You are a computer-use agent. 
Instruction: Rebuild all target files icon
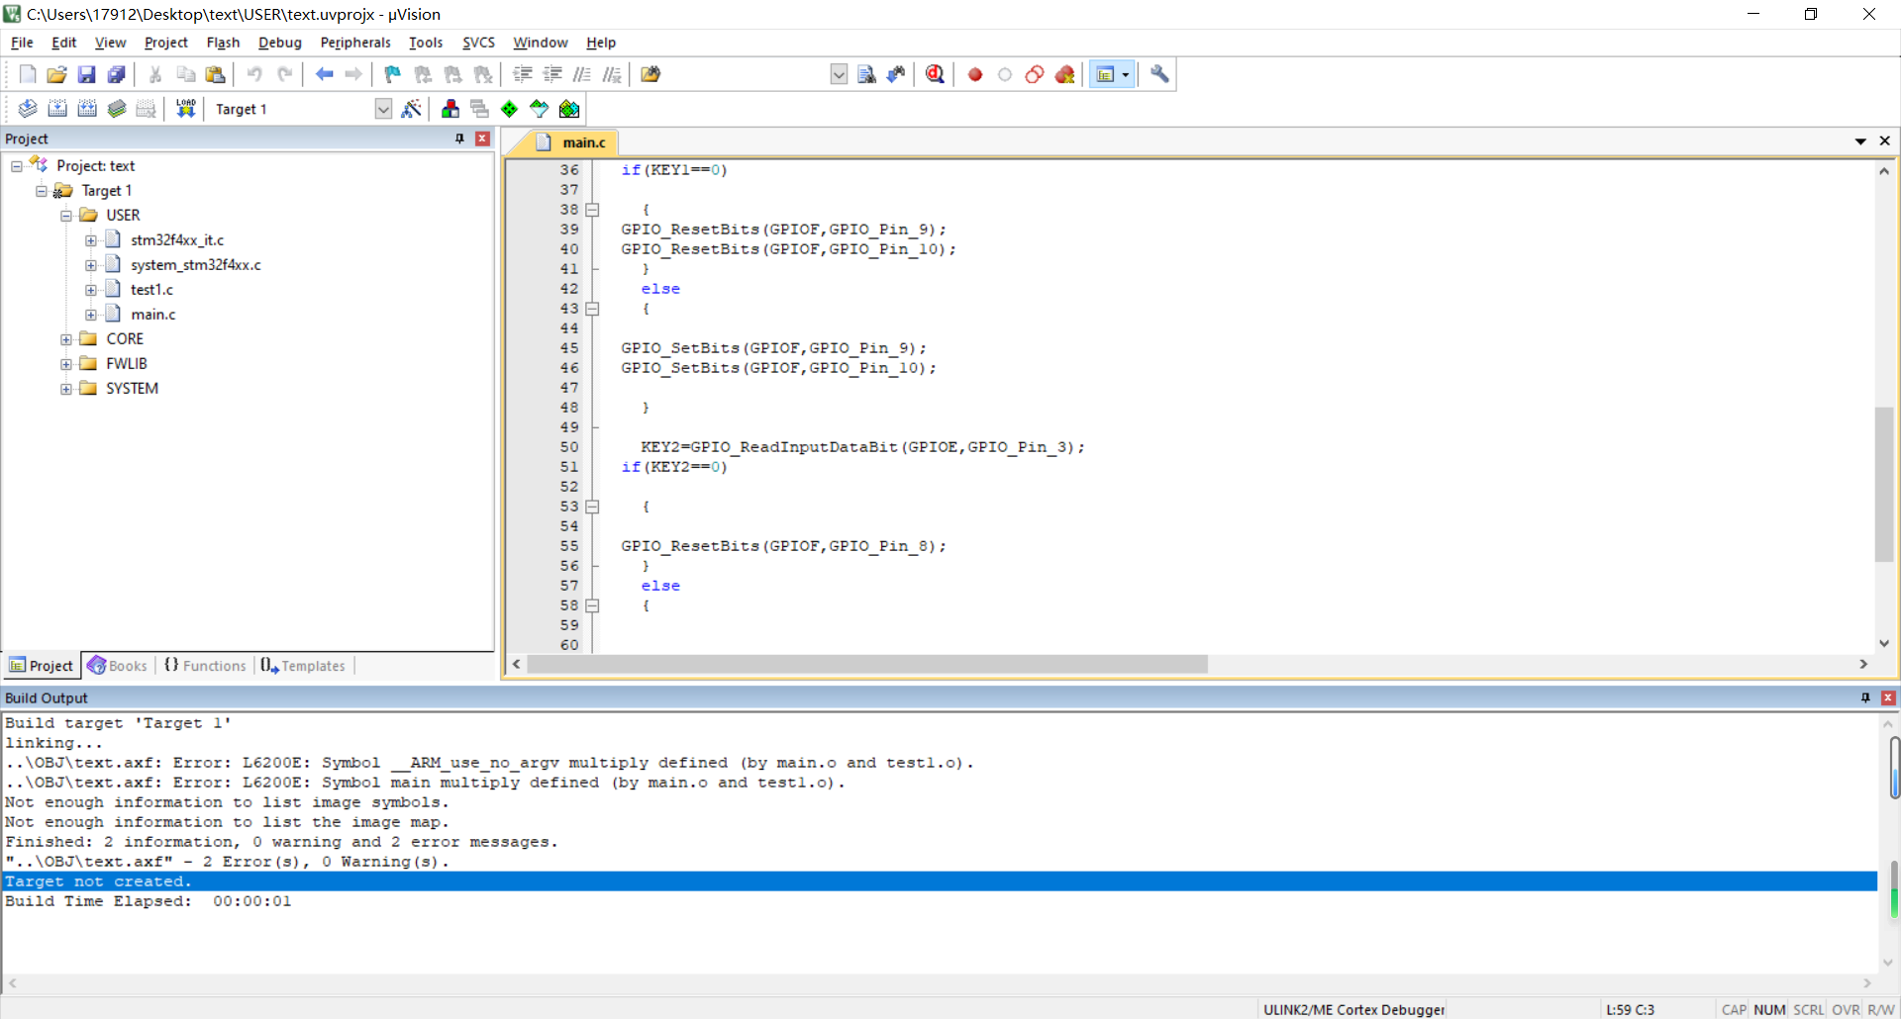click(87, 109)
